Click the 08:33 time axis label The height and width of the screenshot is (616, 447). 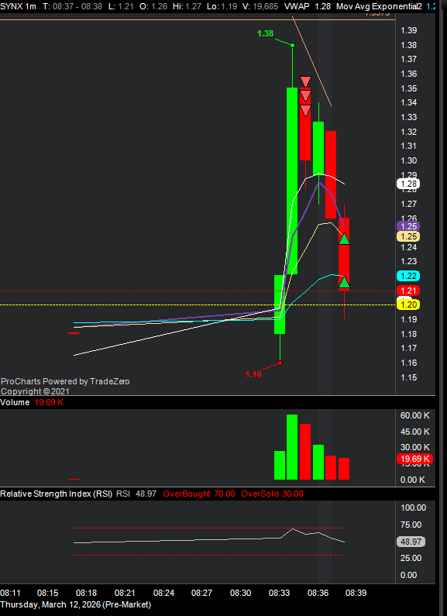coord(279,593)
